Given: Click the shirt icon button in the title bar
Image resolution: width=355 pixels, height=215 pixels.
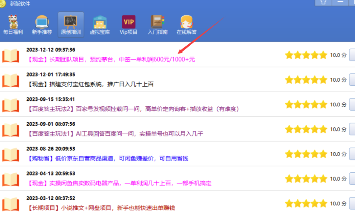Looking at the screenshot, I should click(x=323, y=3).
